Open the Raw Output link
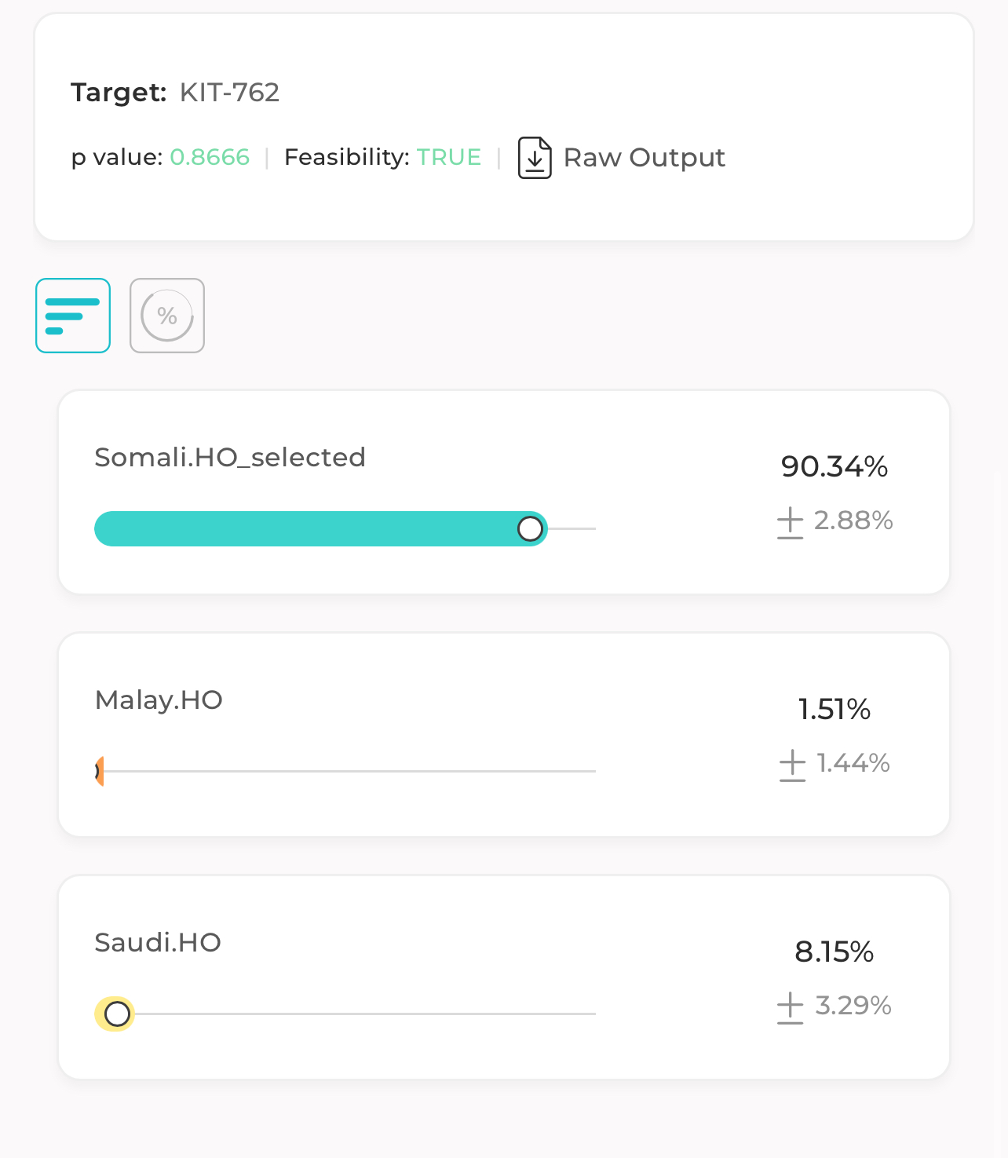 (644, 158)
